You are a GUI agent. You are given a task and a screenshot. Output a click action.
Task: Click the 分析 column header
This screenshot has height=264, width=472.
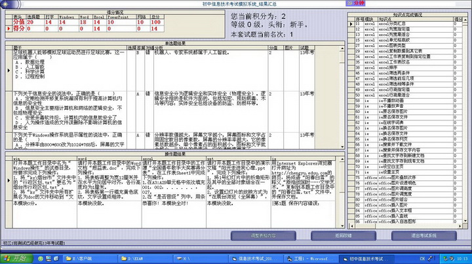(x=210, y=48)
